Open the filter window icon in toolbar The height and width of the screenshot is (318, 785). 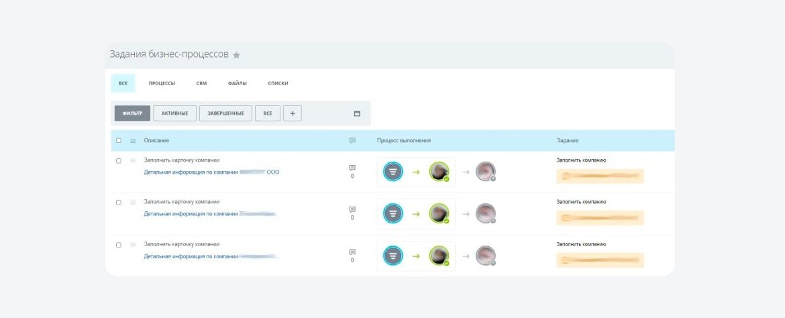(357, 113)
